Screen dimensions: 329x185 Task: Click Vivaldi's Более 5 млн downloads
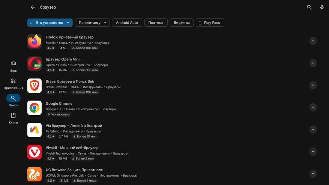[x=83, y=158]
